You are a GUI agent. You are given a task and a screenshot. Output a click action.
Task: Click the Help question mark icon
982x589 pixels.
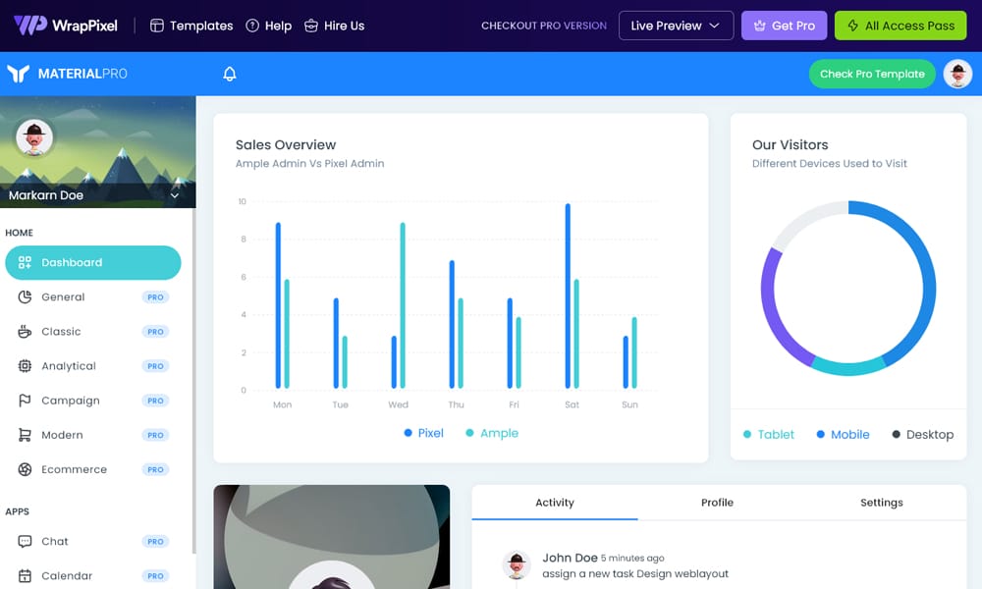252,26
